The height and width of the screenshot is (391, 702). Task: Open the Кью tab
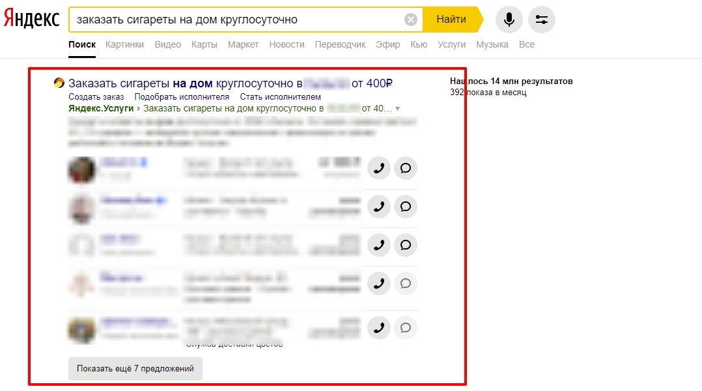[x=419, y=44]
